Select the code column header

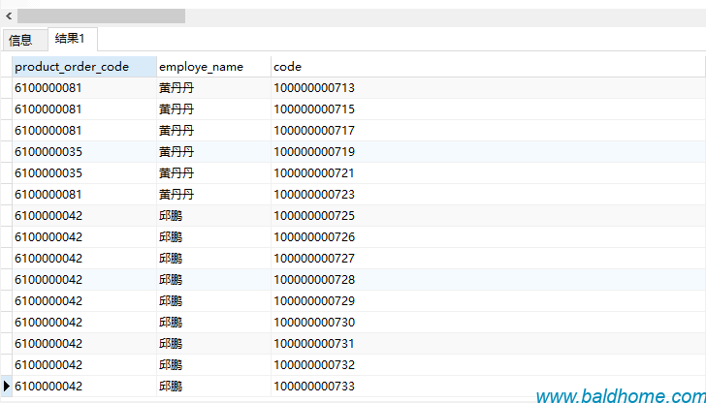[x=288, y=67]
